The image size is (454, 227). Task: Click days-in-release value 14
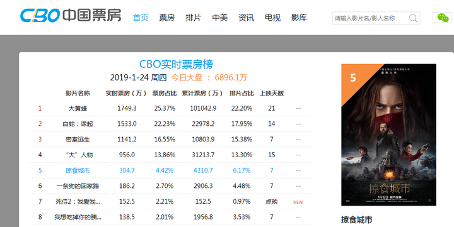(x=272, y=124)
